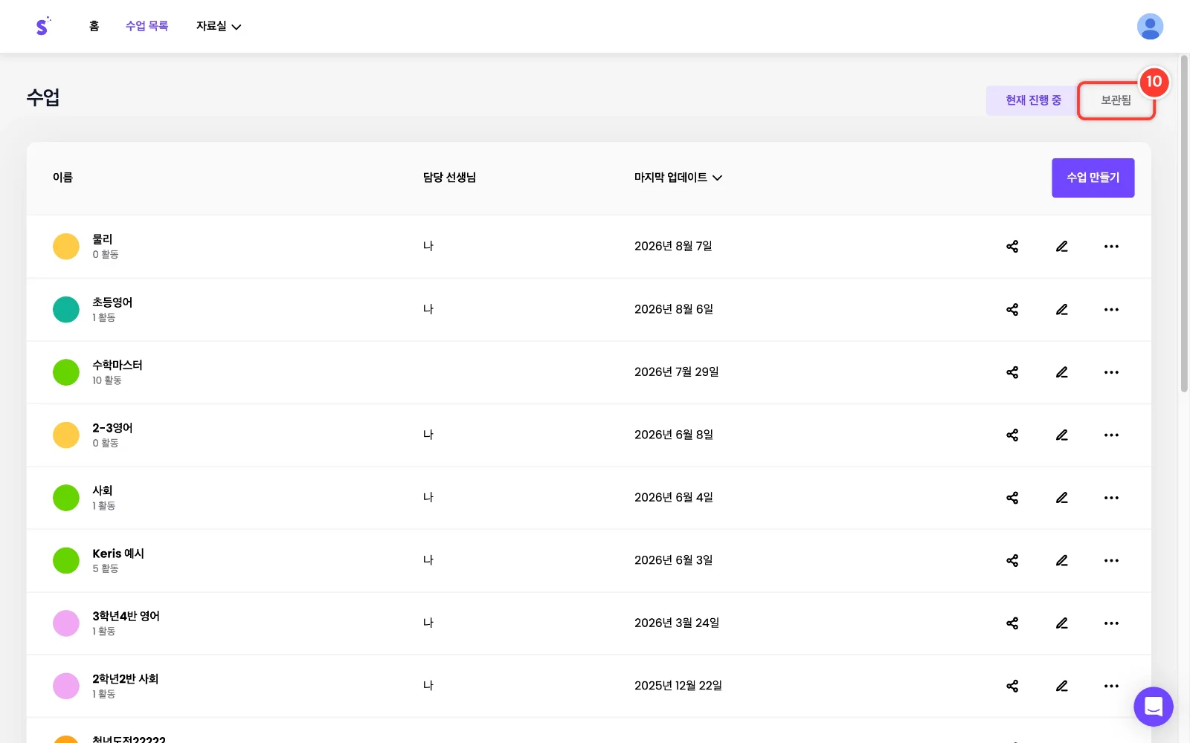Click the teal color circle of 초등영어

pyautogui.click(x=66, y=309)
